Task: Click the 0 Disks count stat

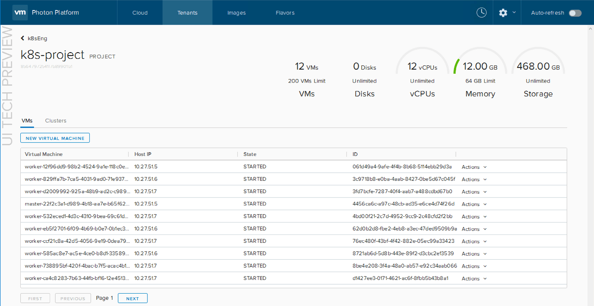Action: [x=364, y=67]
